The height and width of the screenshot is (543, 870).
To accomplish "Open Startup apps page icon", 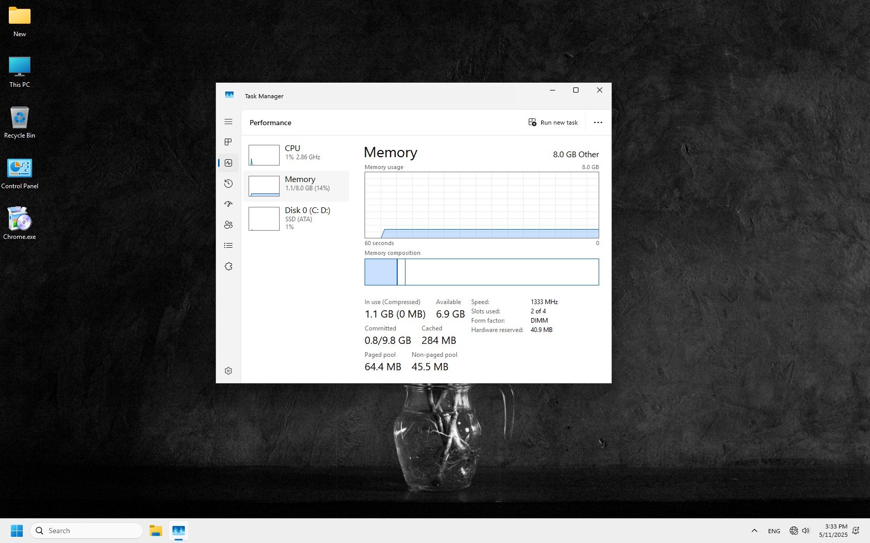I will (x=228, y=204).
